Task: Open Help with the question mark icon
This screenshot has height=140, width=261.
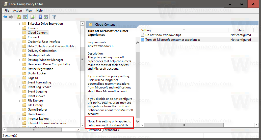Action: (x=40, y=17)
